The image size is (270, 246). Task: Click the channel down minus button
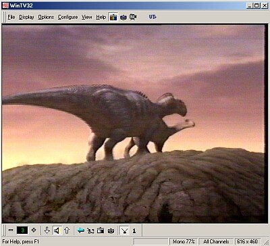point(11,230)
